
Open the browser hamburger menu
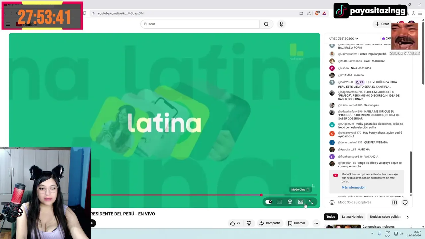(x=420, y=13)
